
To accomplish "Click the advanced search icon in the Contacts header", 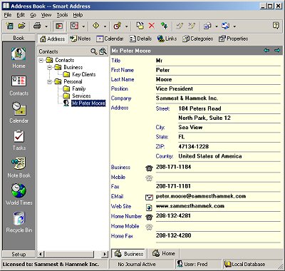I will pyautogui.click(x=103, y=51).
